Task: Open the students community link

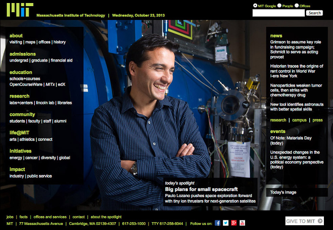Action: click(17, 121)
